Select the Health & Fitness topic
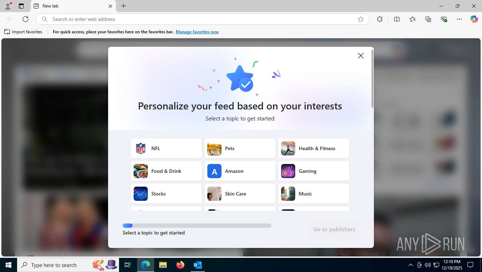This screenshot has height=272, width=482. point(314,148)
